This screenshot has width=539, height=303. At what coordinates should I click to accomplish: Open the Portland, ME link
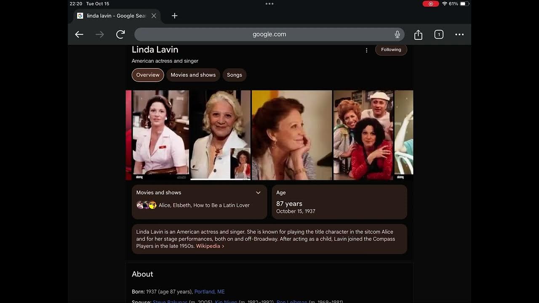tap(210, 292)
